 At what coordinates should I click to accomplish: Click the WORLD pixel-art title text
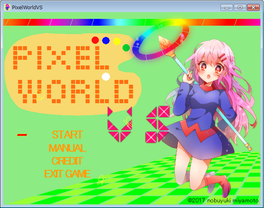(76, 92)
